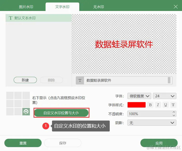
Task: Toggle strikethrough font style
Action: click(173, 105)
